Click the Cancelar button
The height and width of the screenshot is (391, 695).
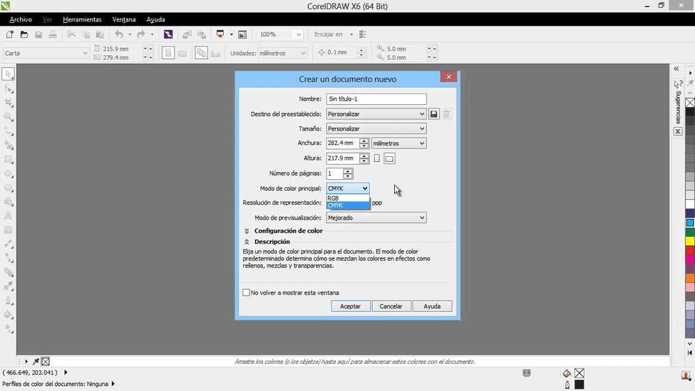(391, 306)
